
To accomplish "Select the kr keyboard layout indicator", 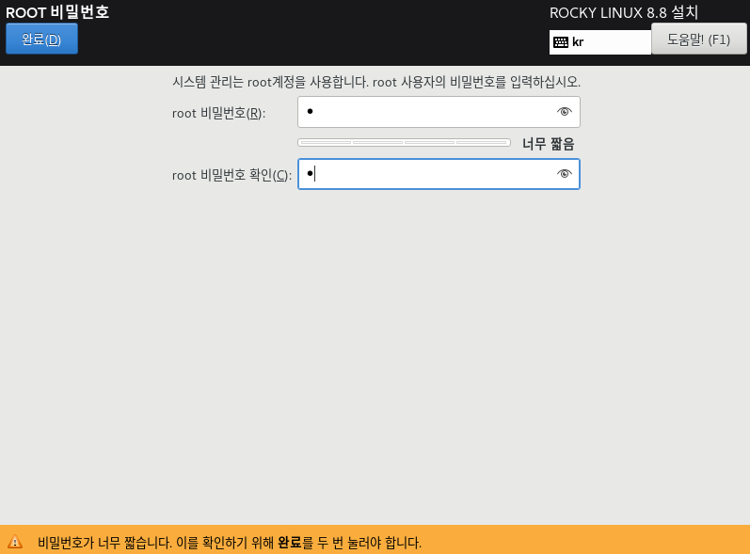I will (599, 42).
